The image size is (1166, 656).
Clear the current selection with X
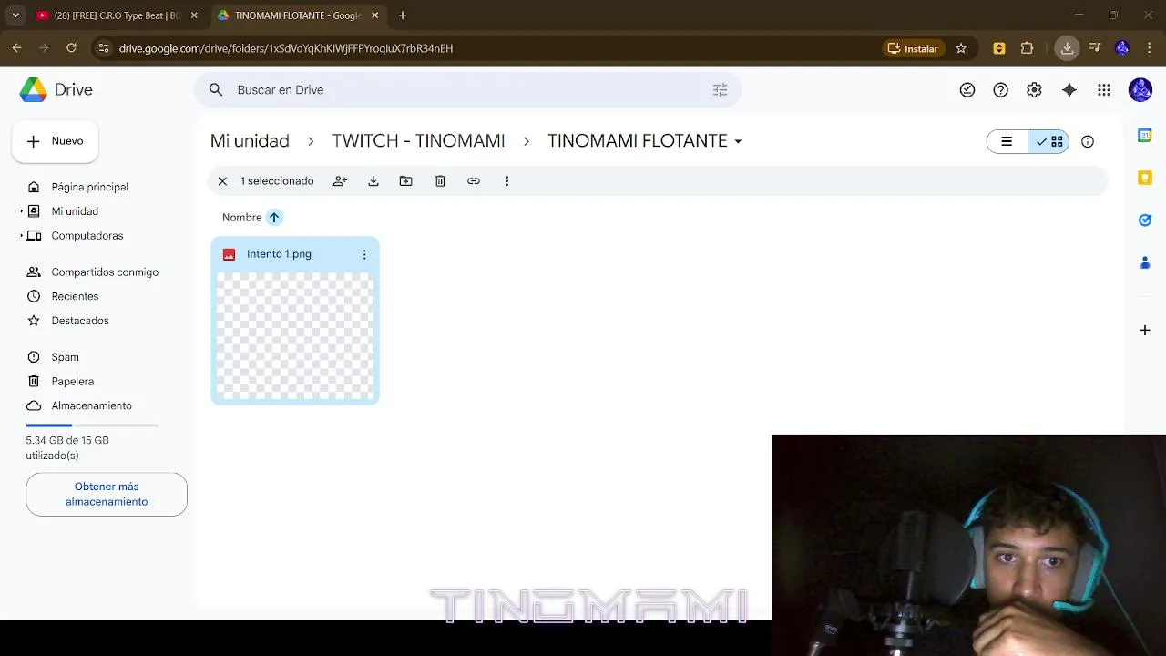click(222, 181)
